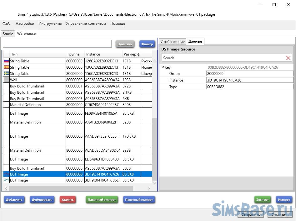Click the Spanish flag icon in String Table row

click(x=6, y=67)
